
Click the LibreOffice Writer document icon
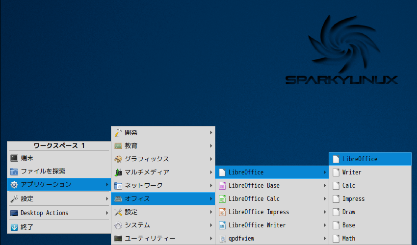[x=222, y=225]
